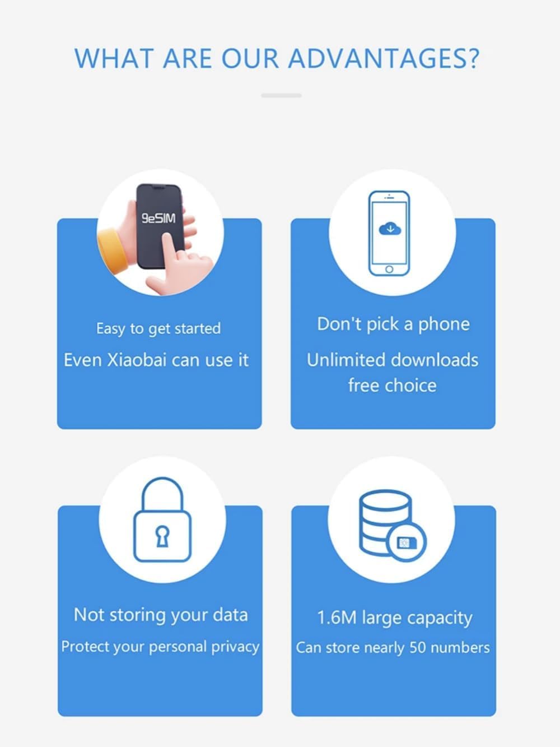
Task: Click 'Not storing your data' label
Action: click(161, 615)
